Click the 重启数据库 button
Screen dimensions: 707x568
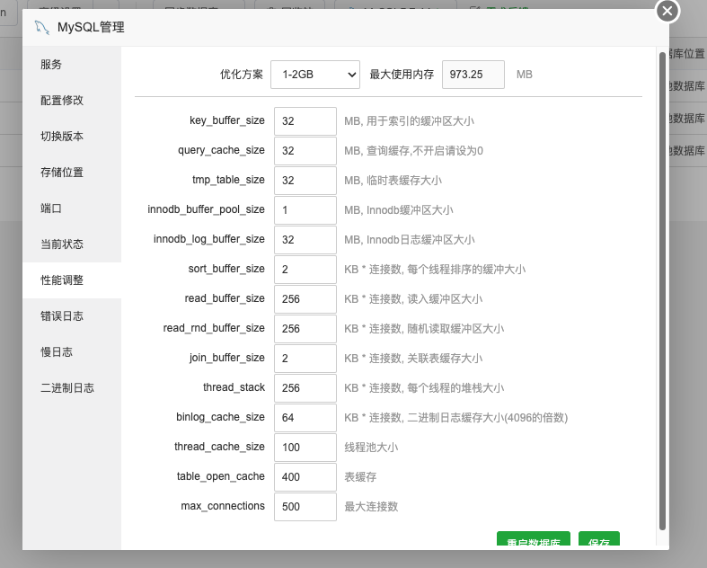tap(534, 538)
